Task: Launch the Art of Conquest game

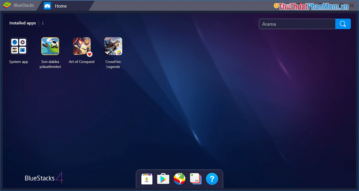Action: click(x=82, y=46)
